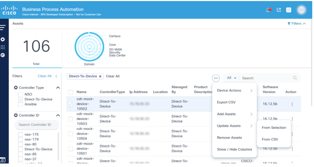Open the hamburger menu in sidebar
314x167 pixels.
click(x=3, y=28)
